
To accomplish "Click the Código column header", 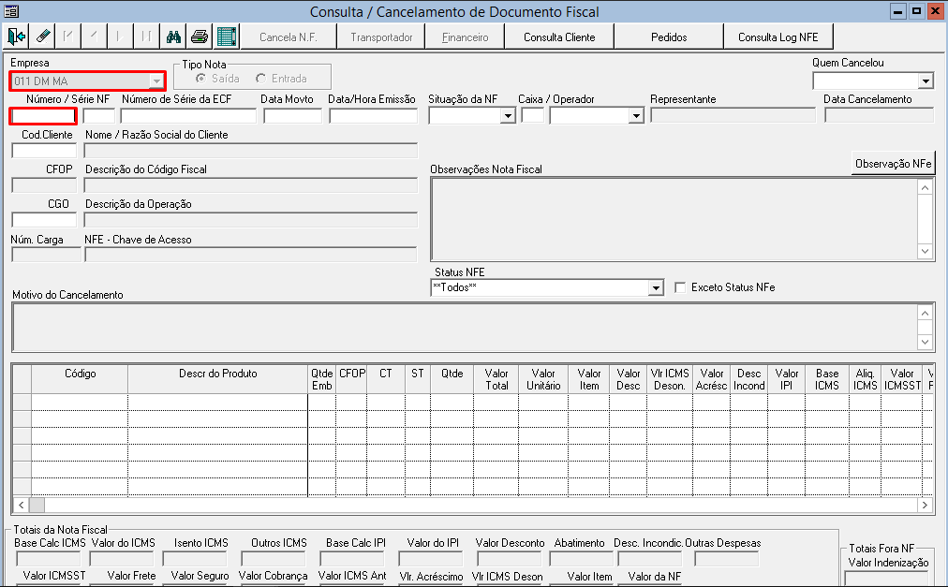I will tap(80, 380).
